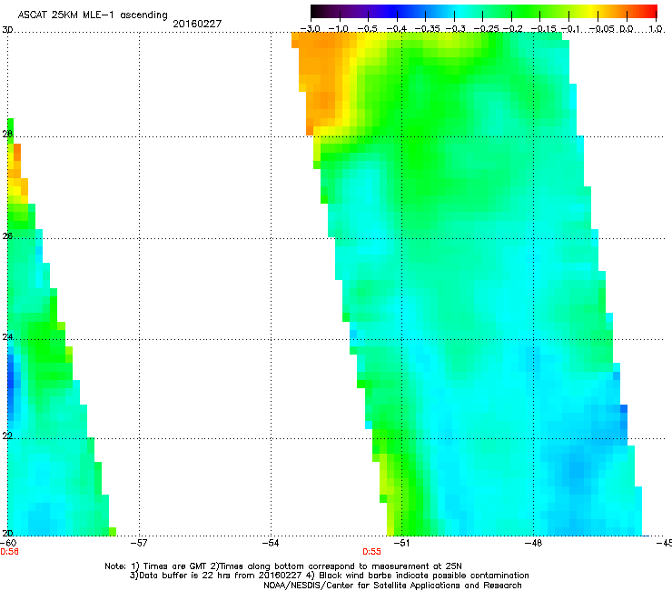Screen dimensions: 672x591
Task: Click the '-0.3' color scale label
Action: (x=456, y=29)
